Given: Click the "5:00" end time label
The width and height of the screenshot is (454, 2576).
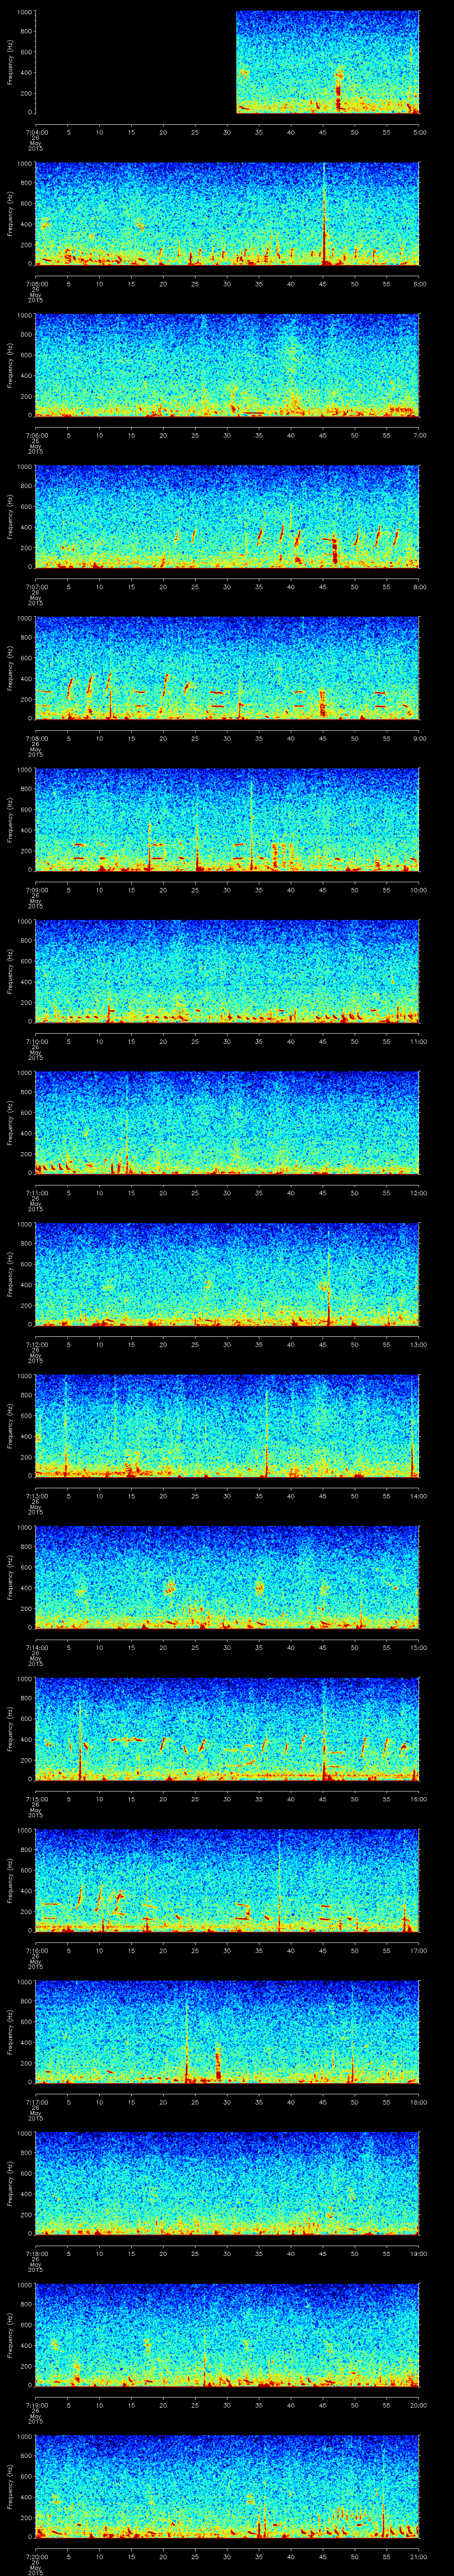Looking at the screenshot, I should (x=419, y=132).
